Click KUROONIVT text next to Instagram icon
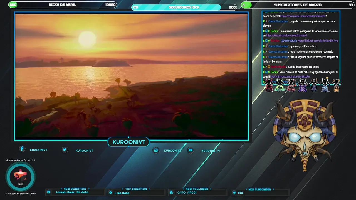 [x=172, y=151]
